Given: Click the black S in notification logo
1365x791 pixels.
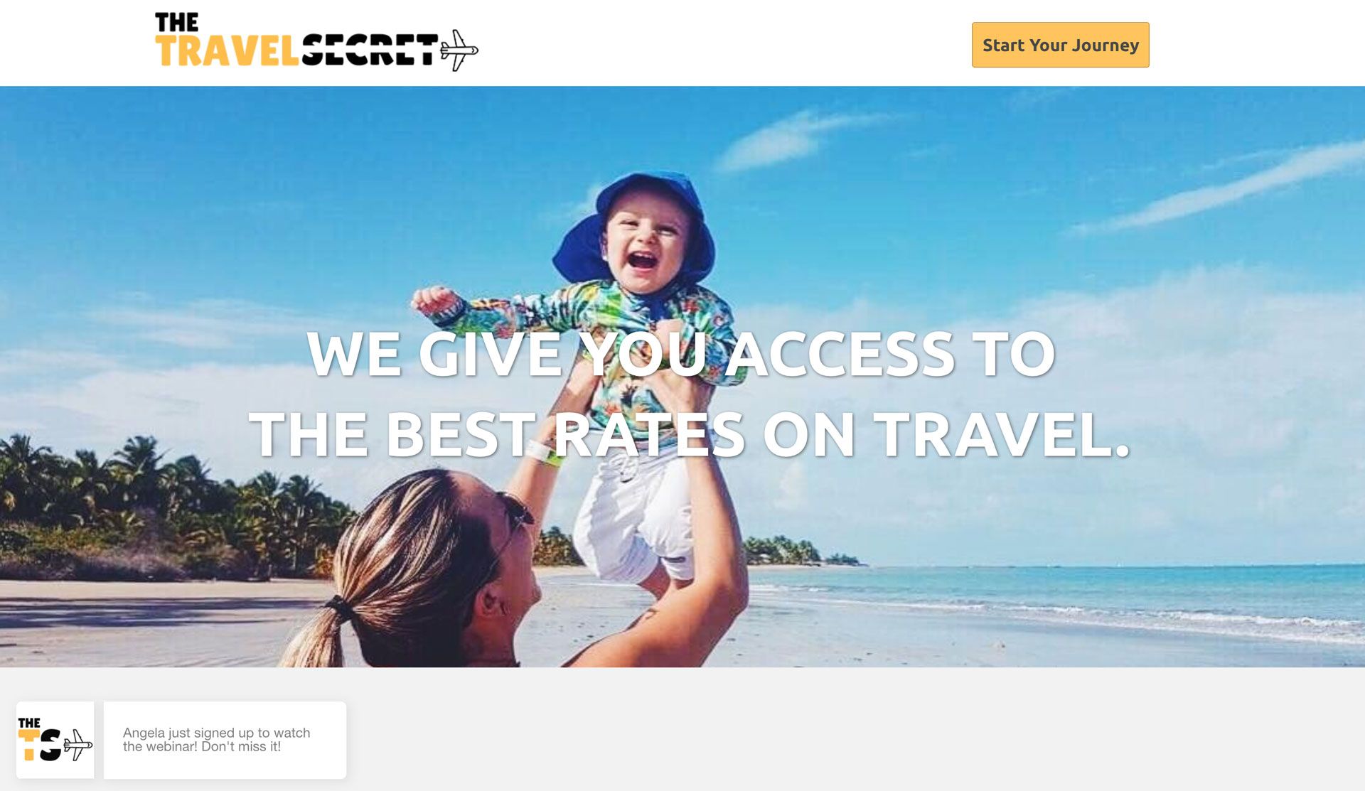Looking at the screenshot, I should 50,746.
